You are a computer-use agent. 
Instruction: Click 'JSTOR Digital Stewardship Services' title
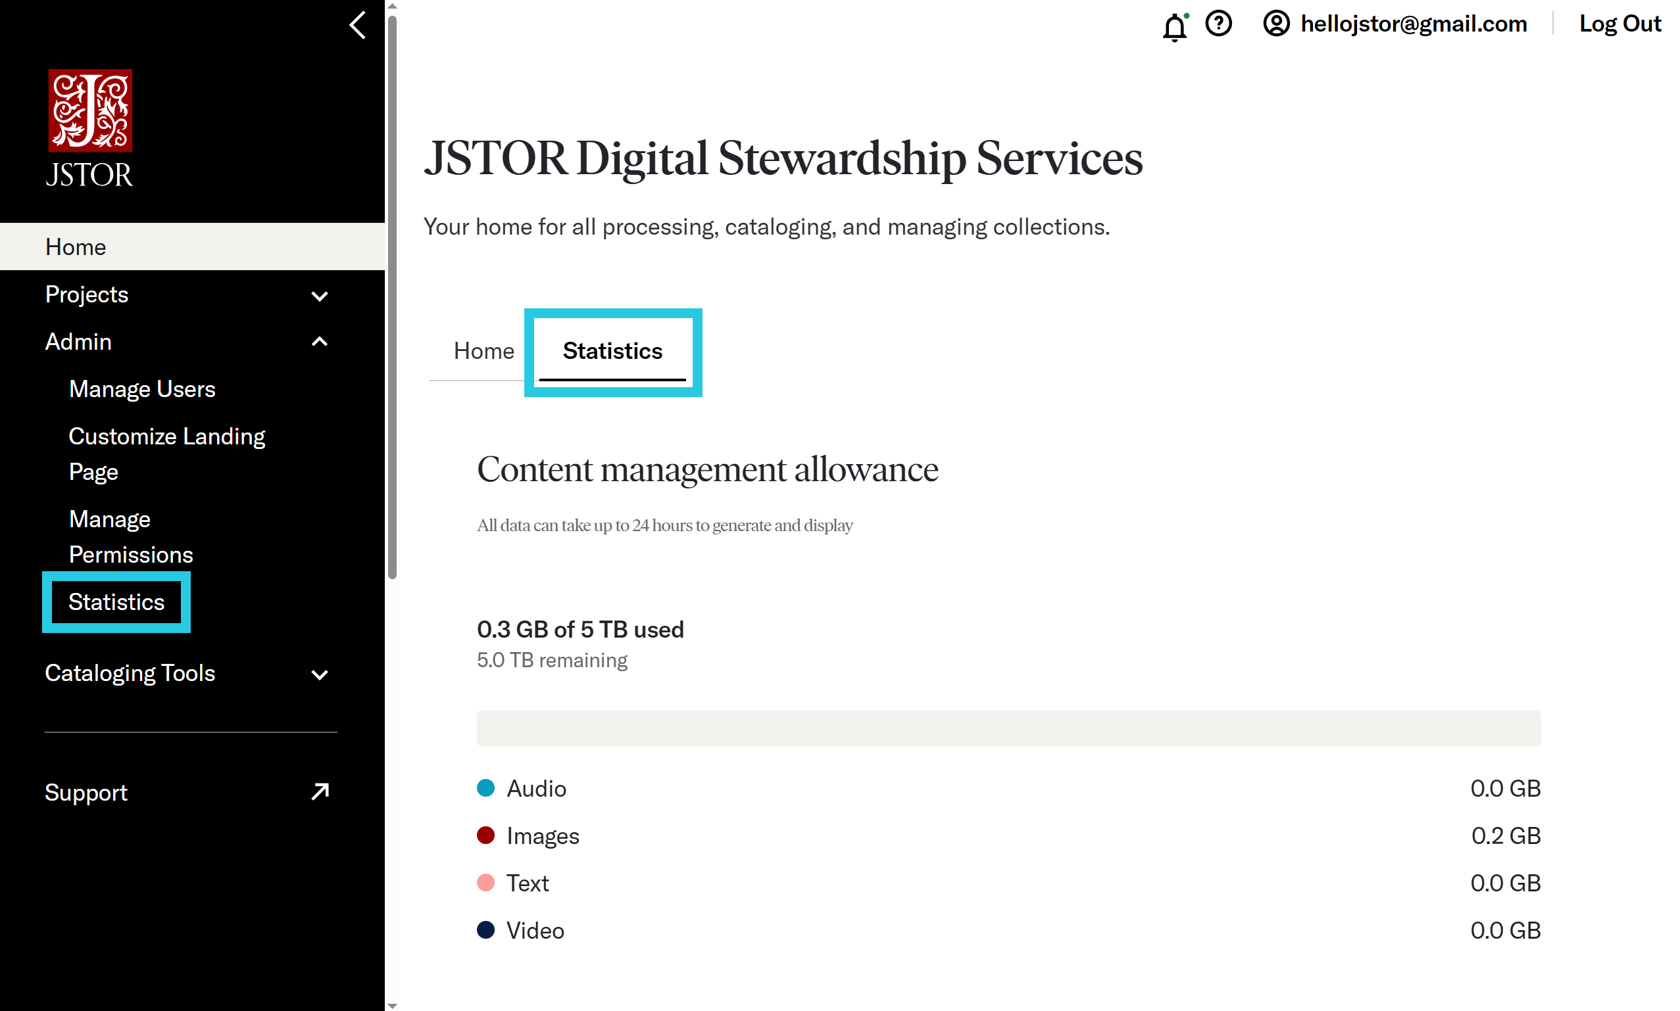click(x=783, y=158)
